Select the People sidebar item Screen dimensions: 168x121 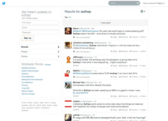[x=40, y=52]
